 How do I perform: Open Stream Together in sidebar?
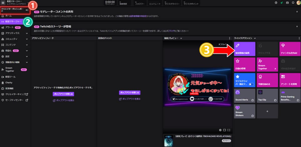click(x=15, y=69)
